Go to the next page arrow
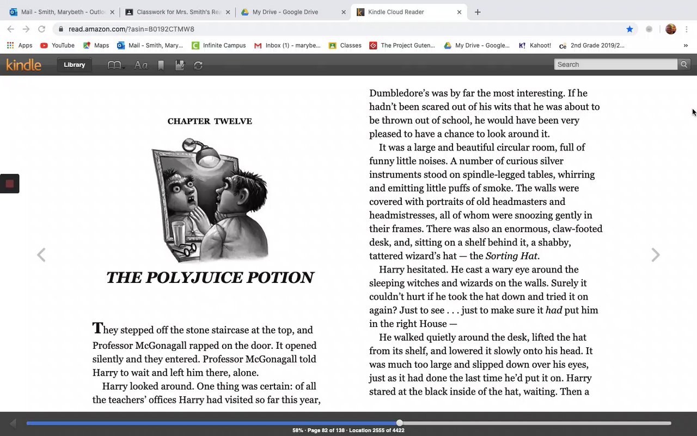 656,255
